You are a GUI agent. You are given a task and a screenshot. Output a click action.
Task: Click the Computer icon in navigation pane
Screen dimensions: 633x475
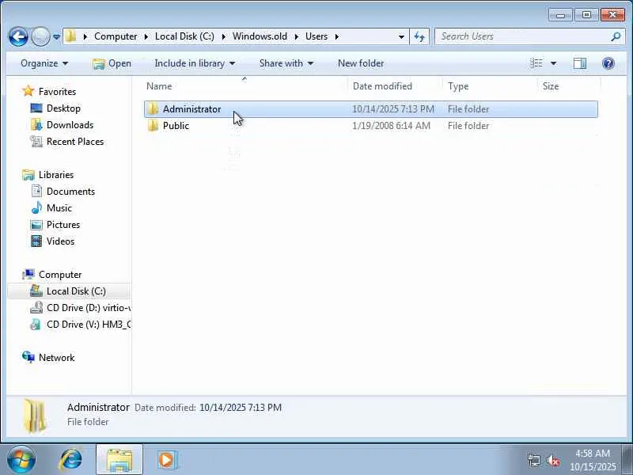28,274
